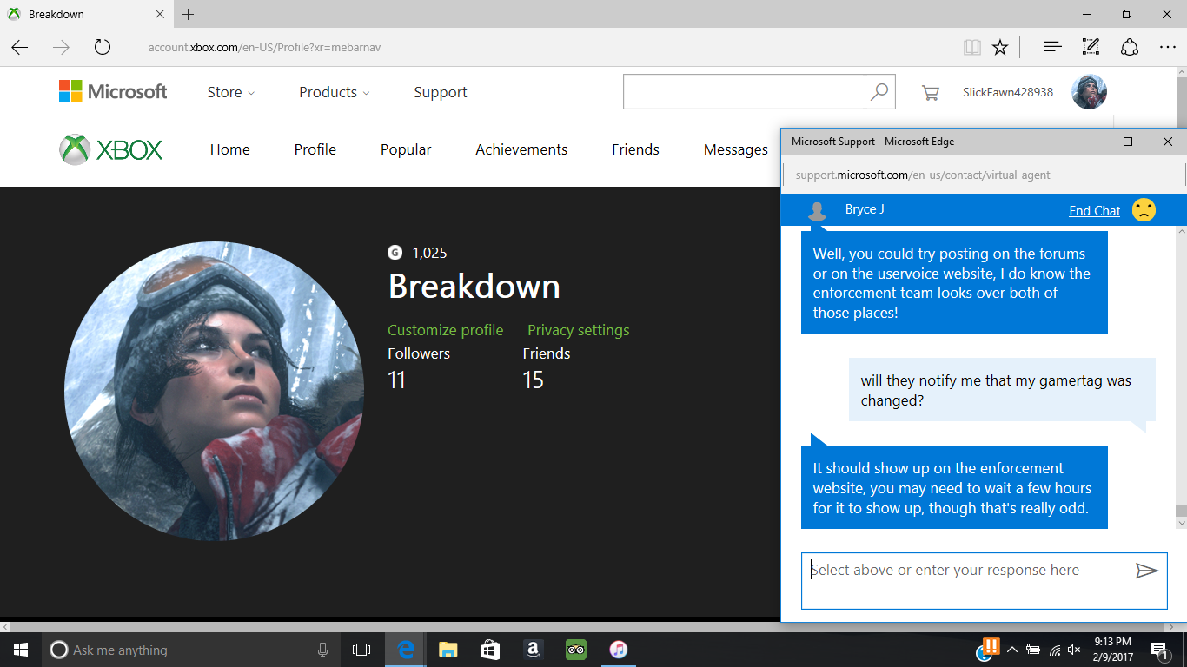Go back with the browser back arrow
Image resolution: width=1187 pixels, height=667 pixels.
click(20, 47)
